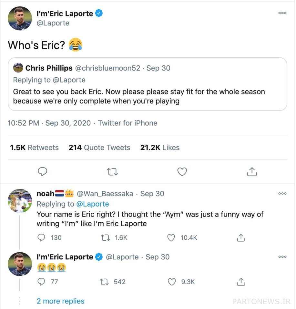View the 1.5K Retweets list
This screenshot has height=309, width=296.
click(x=35, y=148)
